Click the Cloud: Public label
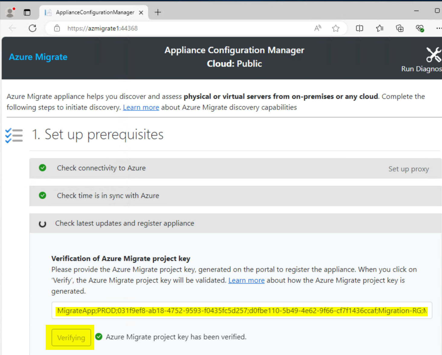This screenshot has width=442, height=355. [234, 64]
